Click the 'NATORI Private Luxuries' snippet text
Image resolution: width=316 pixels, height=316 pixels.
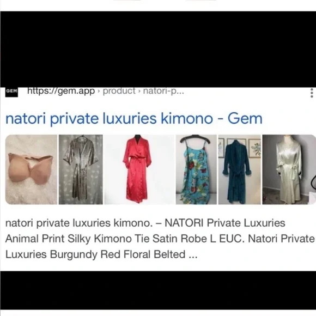click(x=225, y=223)
